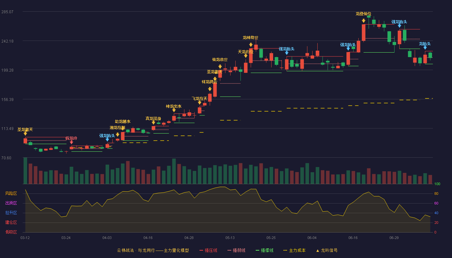
Task: Toggle the 主力成本 legend entry
Action: [x=294, y=250]
